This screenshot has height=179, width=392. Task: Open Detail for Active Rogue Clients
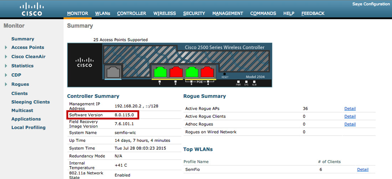(350, 116)
